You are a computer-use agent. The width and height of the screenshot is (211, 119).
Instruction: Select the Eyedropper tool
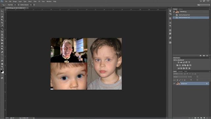click(x=2, y=25)
